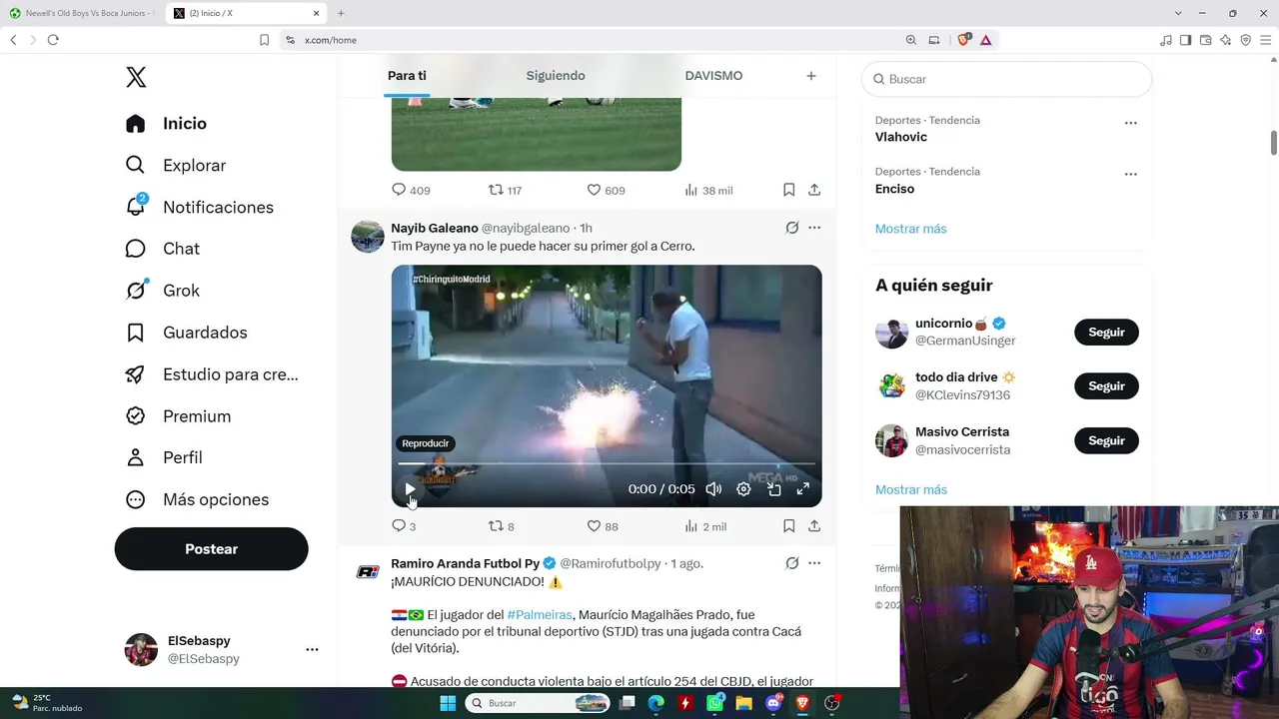Bookmark page icon in address bar

[264, 40]
